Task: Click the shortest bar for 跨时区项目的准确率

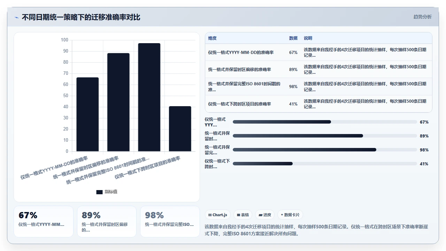Action: click(x=180, y=129)
